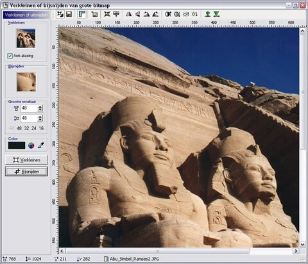Select the eyedropper color tool
308x264 pixels.
pyautogui.click(x=40, y=145)
